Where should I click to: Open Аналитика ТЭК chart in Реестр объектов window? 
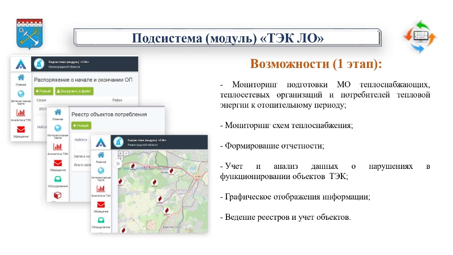[58, 147]
